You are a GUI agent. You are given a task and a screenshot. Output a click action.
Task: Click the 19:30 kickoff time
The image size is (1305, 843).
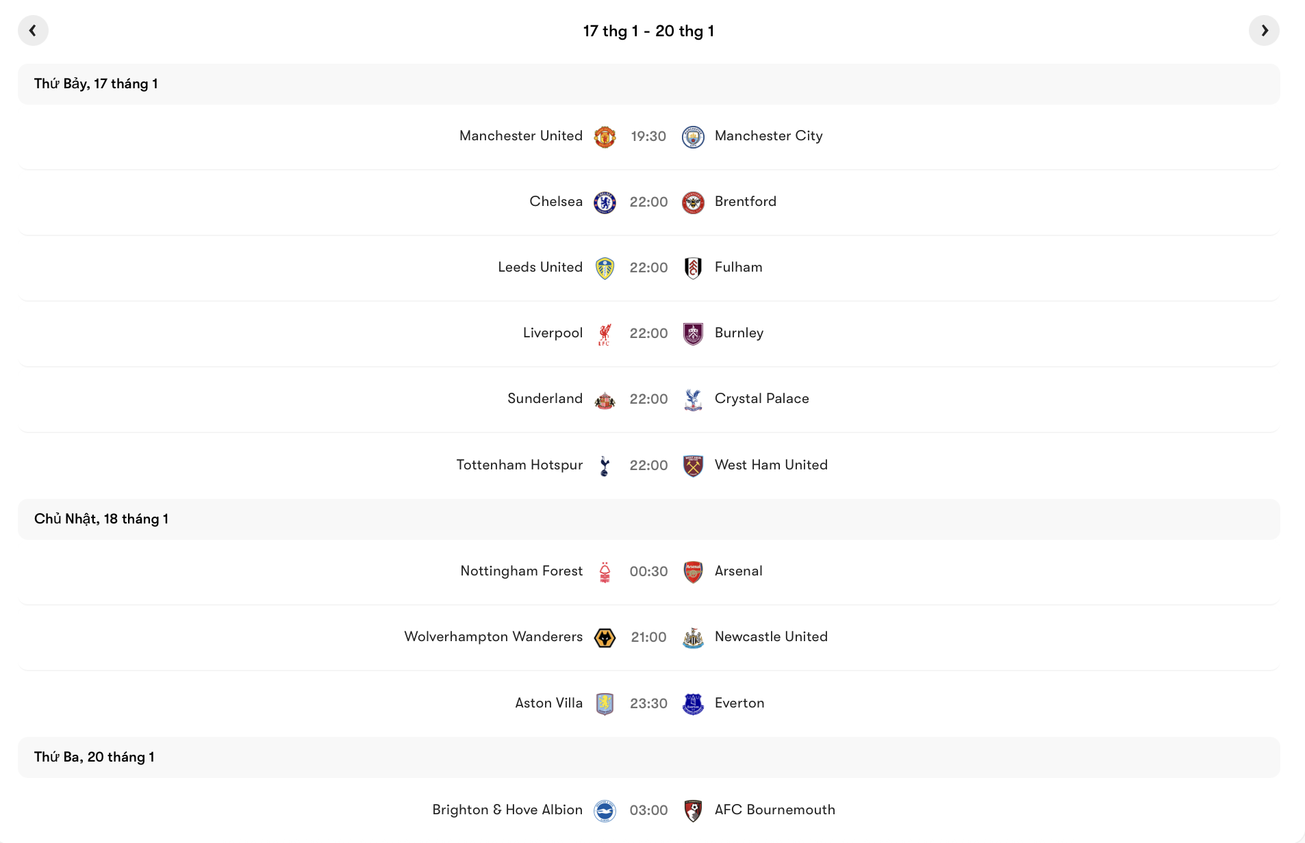tap(648, 136)
